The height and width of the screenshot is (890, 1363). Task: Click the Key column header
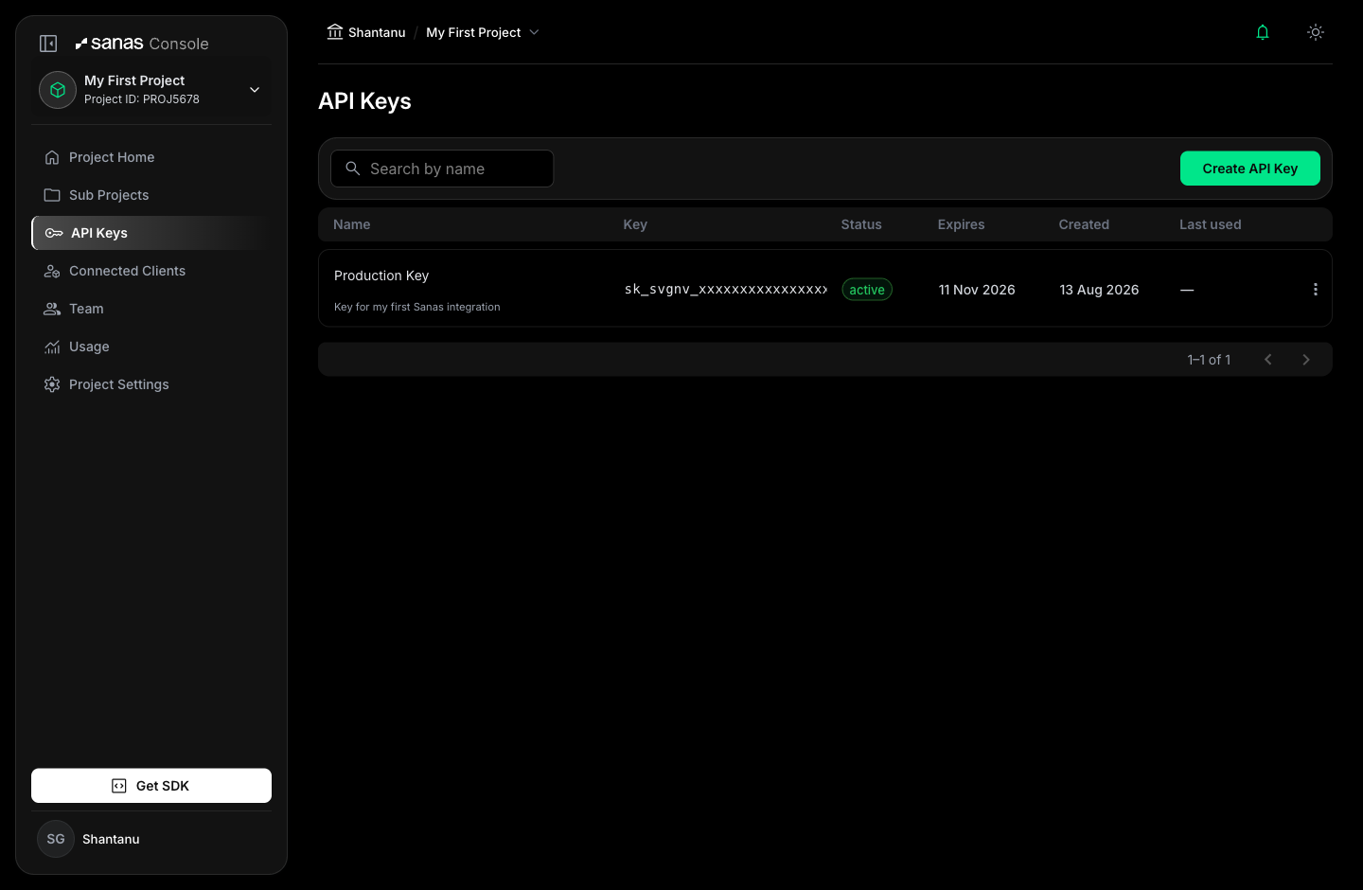tap(635, 224)
